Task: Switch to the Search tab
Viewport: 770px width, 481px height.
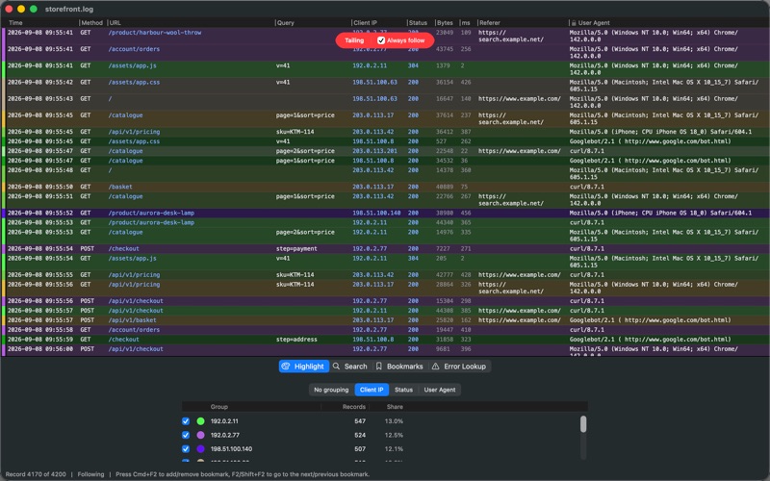Action: (350, 367)
